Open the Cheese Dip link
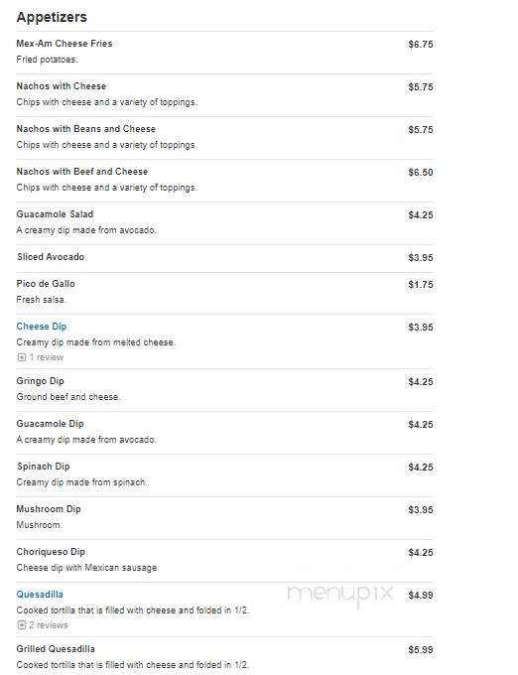The image size is (518, 675). click(x=42, y=327)
